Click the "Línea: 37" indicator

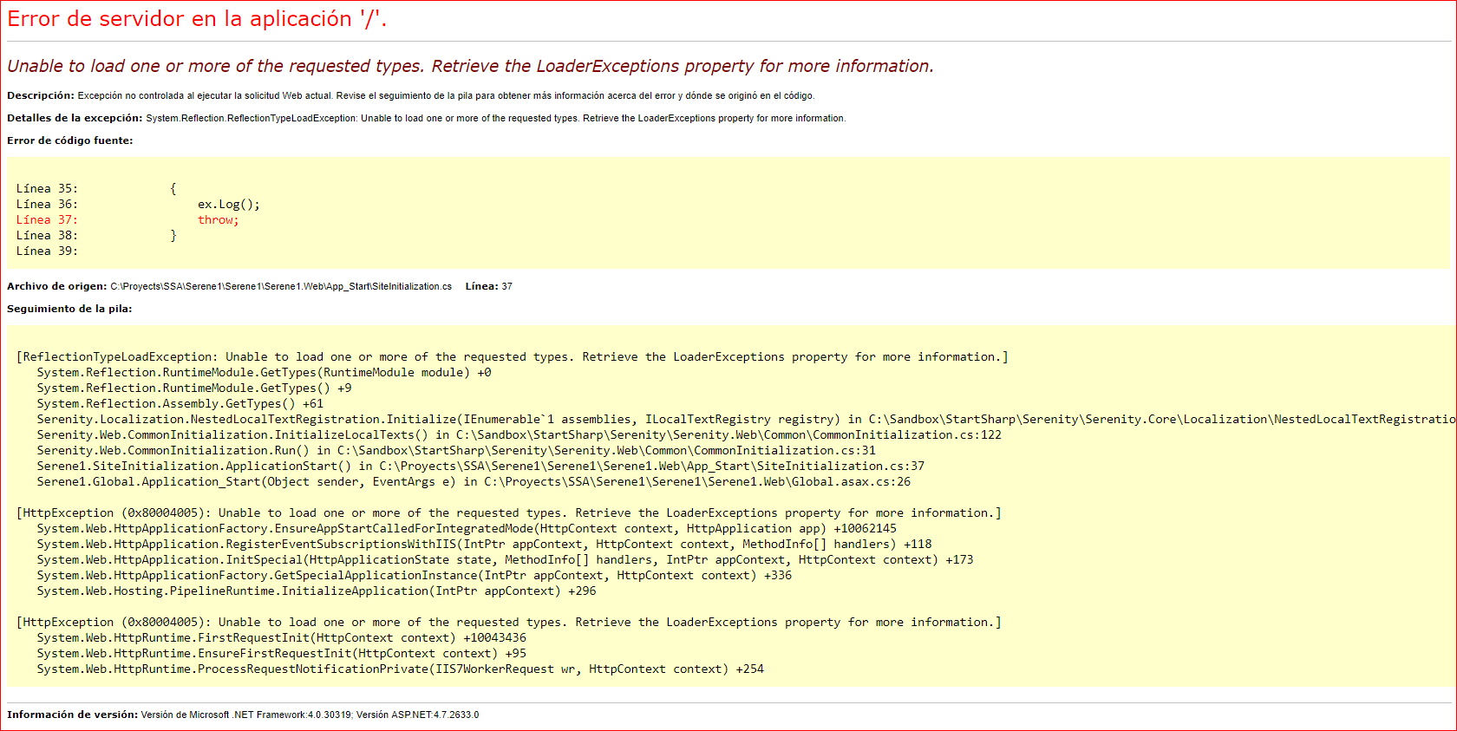(x=489, y=286)
